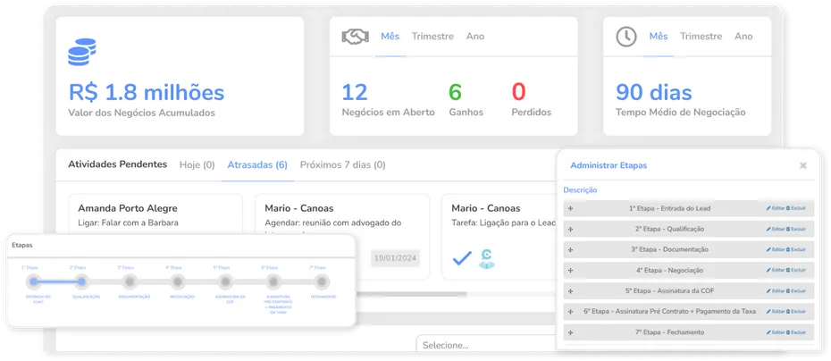Click the handshake deals icon
The image size is (831, 361).
(355, 37)
